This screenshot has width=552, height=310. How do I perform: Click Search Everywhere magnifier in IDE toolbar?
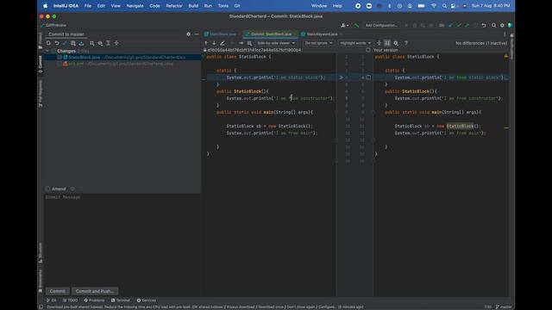tap(494, 25)
